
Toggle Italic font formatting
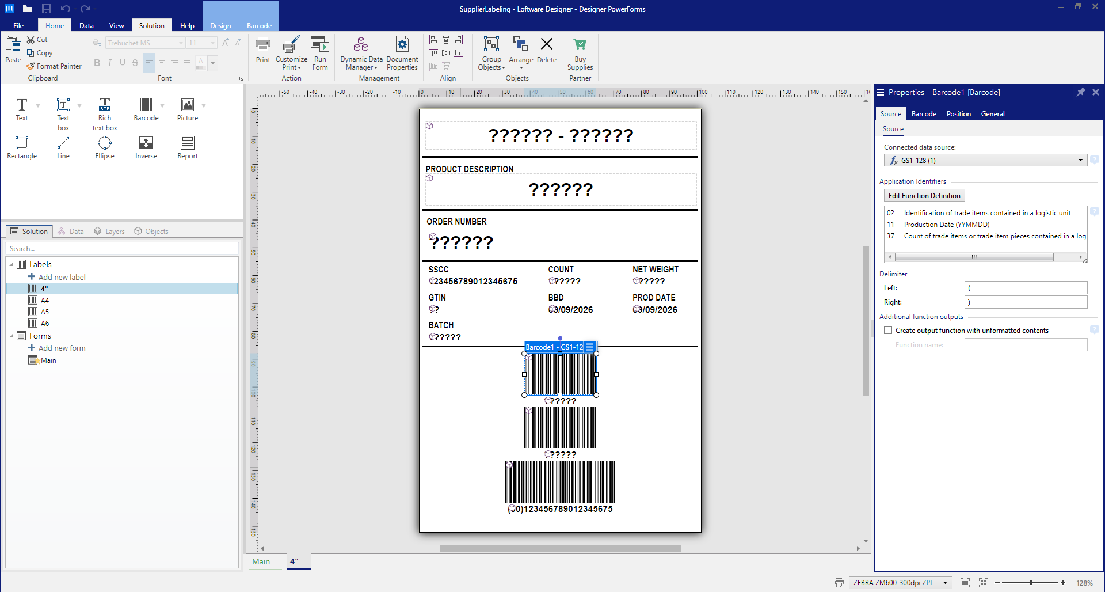coord(109,63)
